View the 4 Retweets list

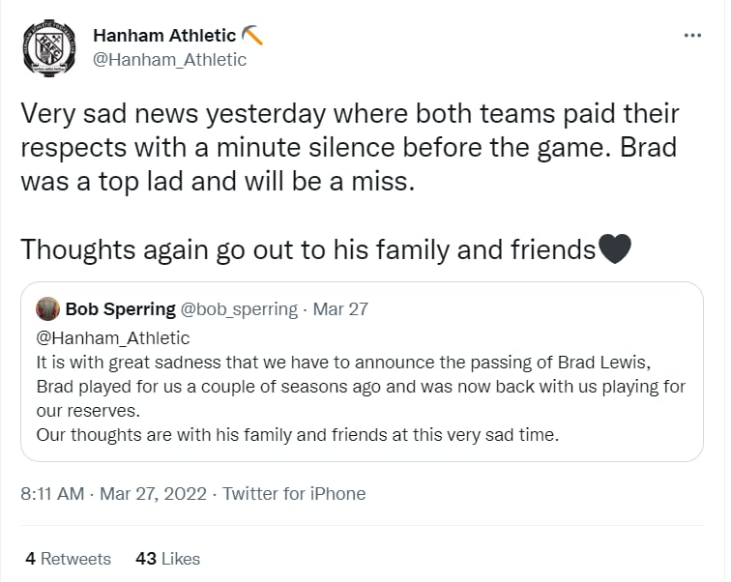(x=68, y=559)
